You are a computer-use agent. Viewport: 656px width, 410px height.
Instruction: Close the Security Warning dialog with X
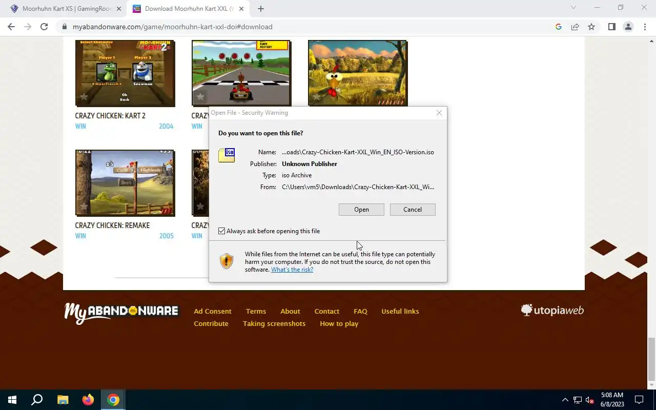[439, 113]
